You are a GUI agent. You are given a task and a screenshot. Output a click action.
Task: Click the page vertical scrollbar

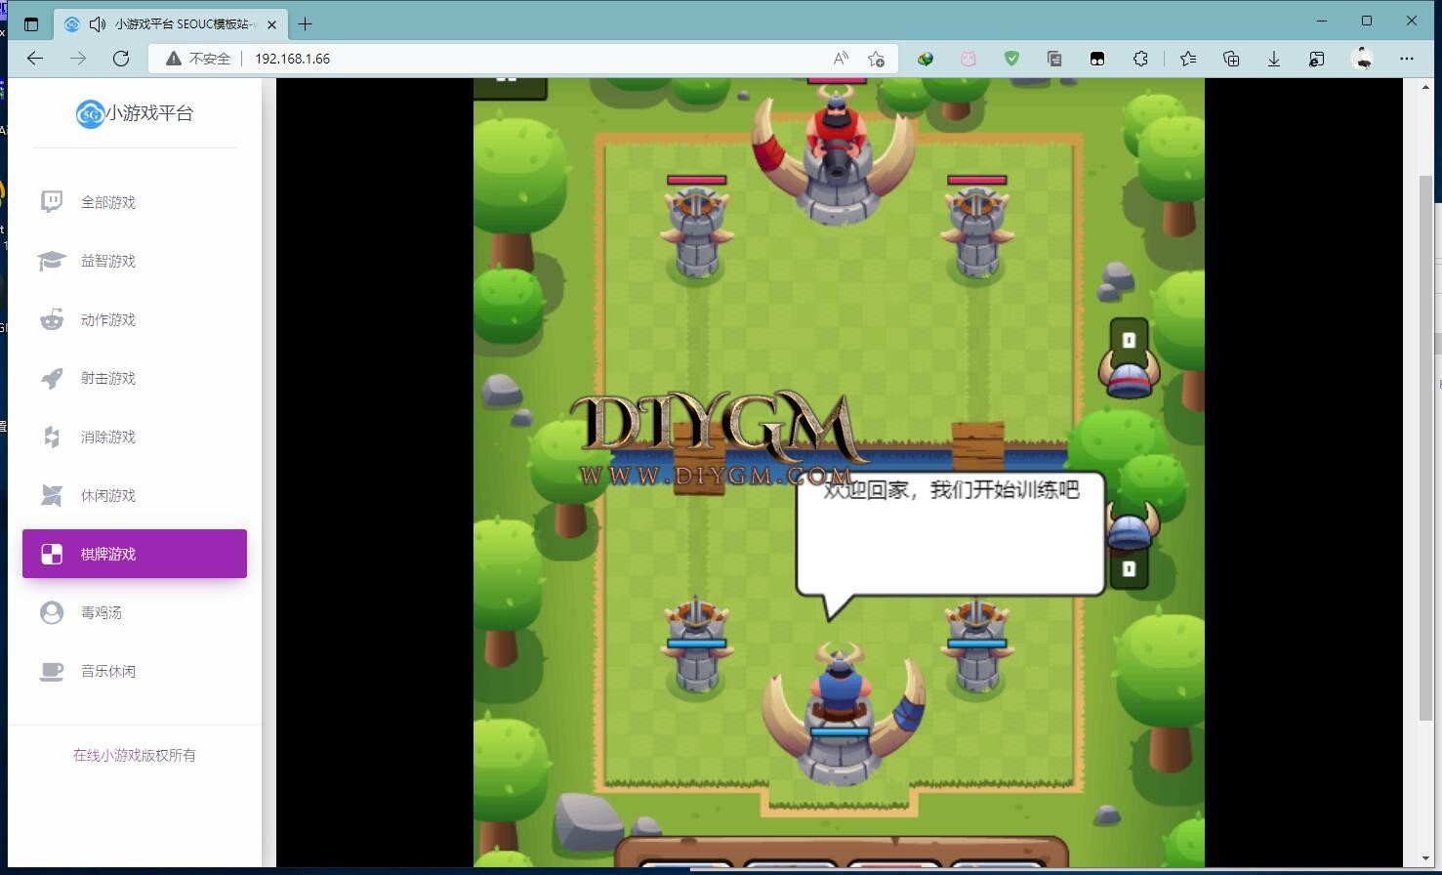click(x=1424, y=449)
